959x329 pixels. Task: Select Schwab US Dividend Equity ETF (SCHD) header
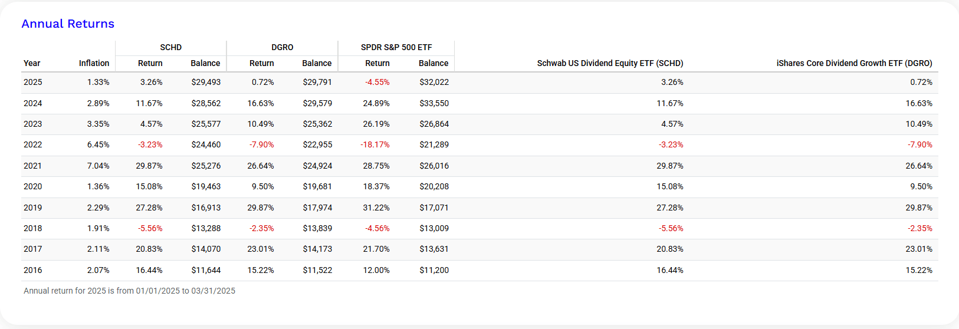[610, 63]
